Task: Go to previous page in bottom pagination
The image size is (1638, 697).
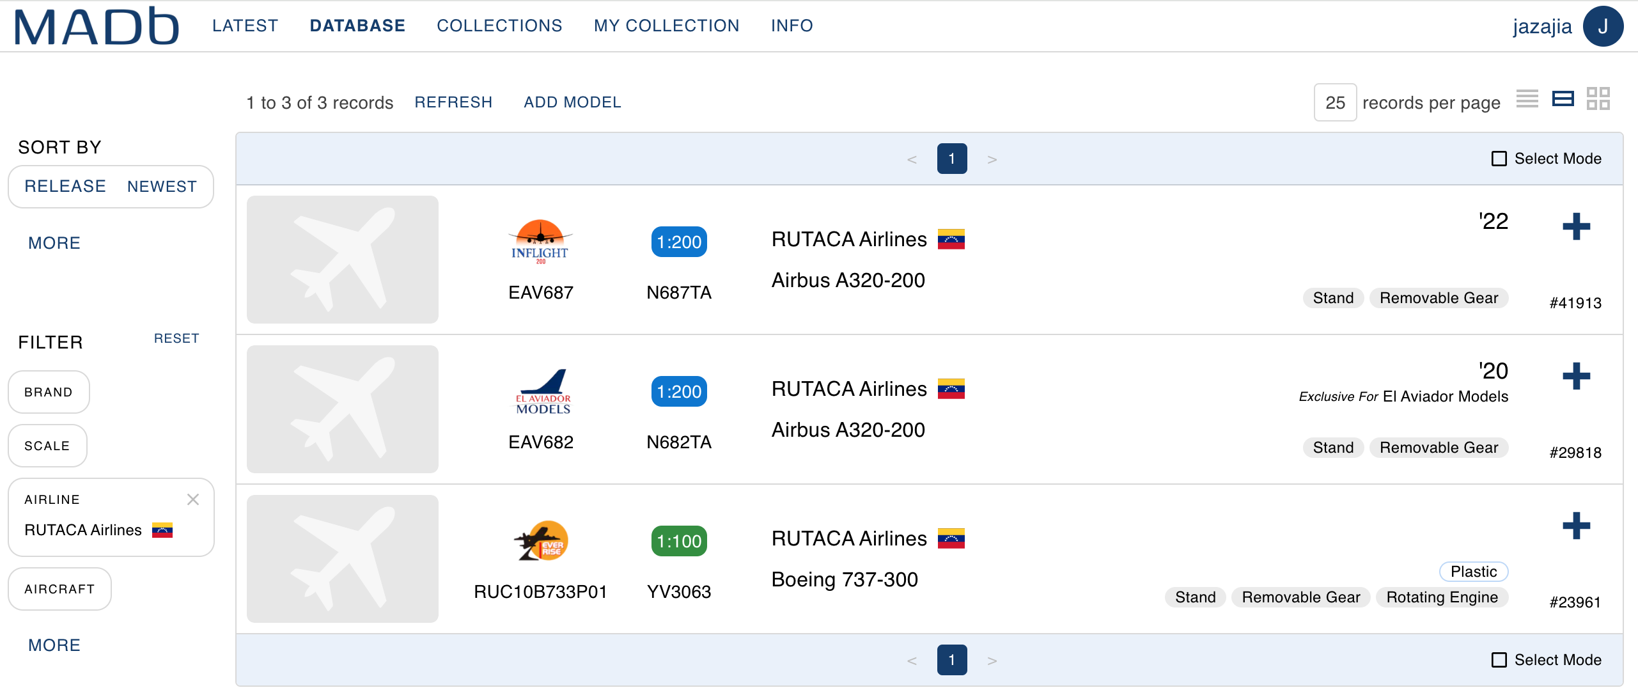Action: point(912,661)
